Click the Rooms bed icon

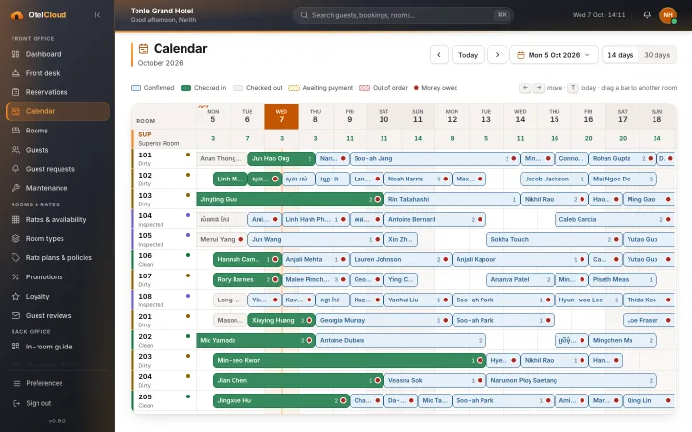click(16, 131)
